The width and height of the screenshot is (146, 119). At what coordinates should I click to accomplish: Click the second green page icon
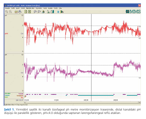(30, 12)
